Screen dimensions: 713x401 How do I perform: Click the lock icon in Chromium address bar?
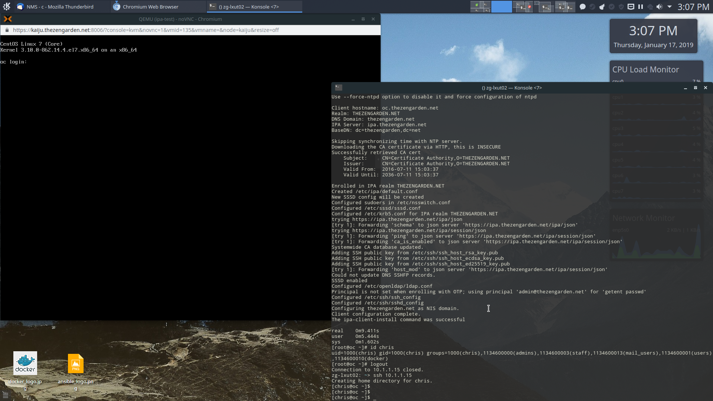click(x=7, y=30)
